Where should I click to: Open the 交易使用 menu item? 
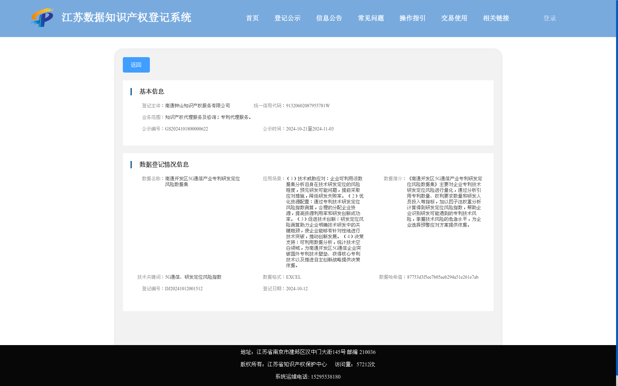pos(454,18)
